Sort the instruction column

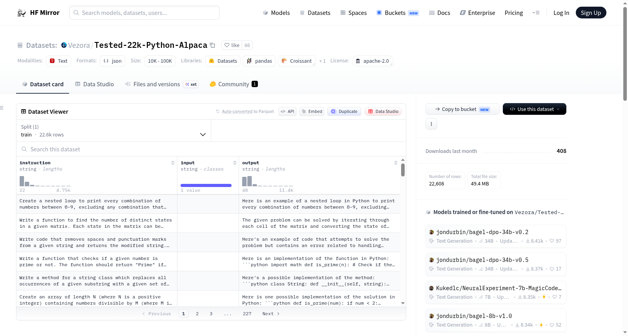click(x=173, y=163)
